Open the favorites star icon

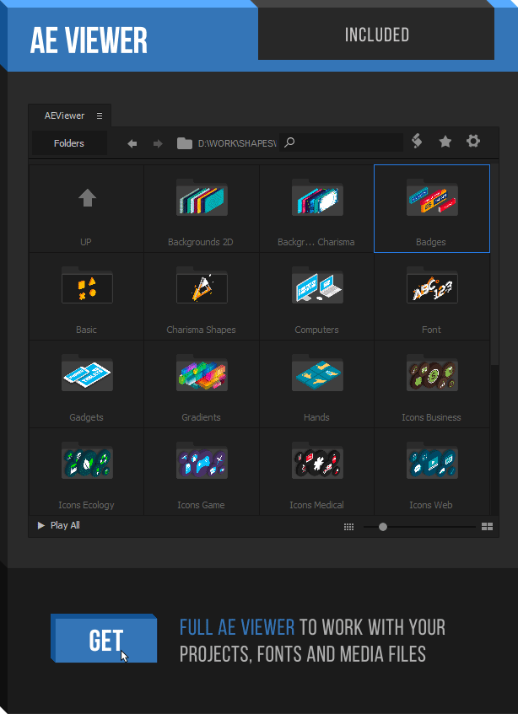[x=445, y=142]
